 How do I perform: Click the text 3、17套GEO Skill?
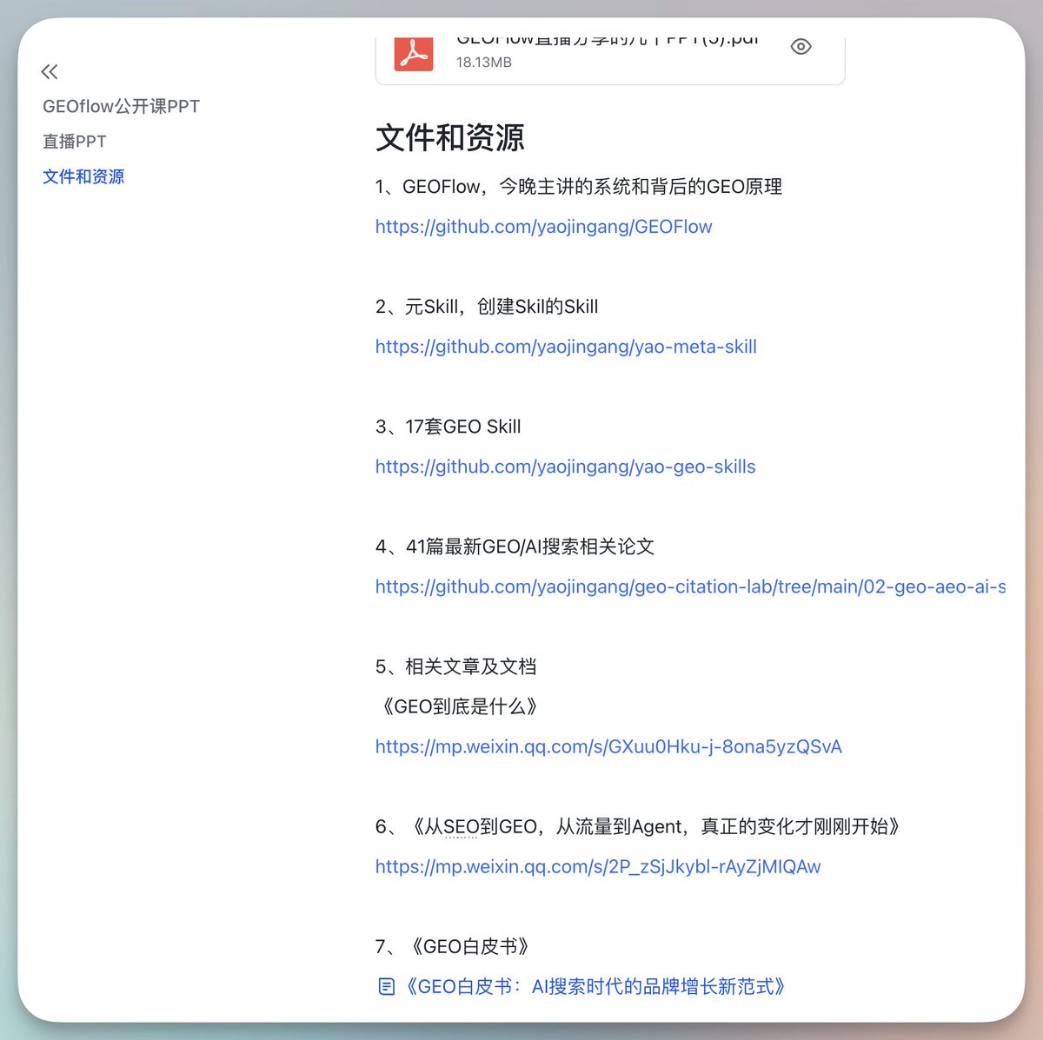tap(448, 427)
